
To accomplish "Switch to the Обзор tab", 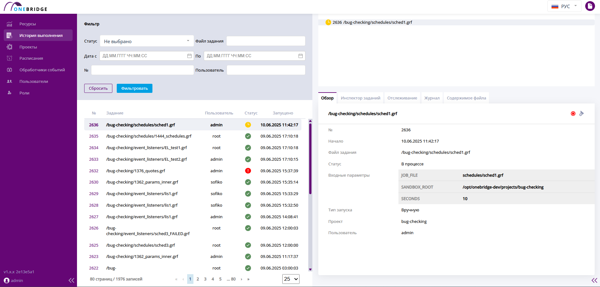I will click(x=327, y=98).
